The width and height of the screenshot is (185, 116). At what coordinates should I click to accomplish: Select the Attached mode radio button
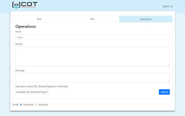click(x=36, y=104)
